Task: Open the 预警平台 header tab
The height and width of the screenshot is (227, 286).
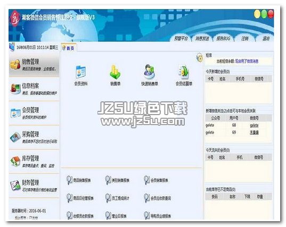Action: tap(181, 39)
